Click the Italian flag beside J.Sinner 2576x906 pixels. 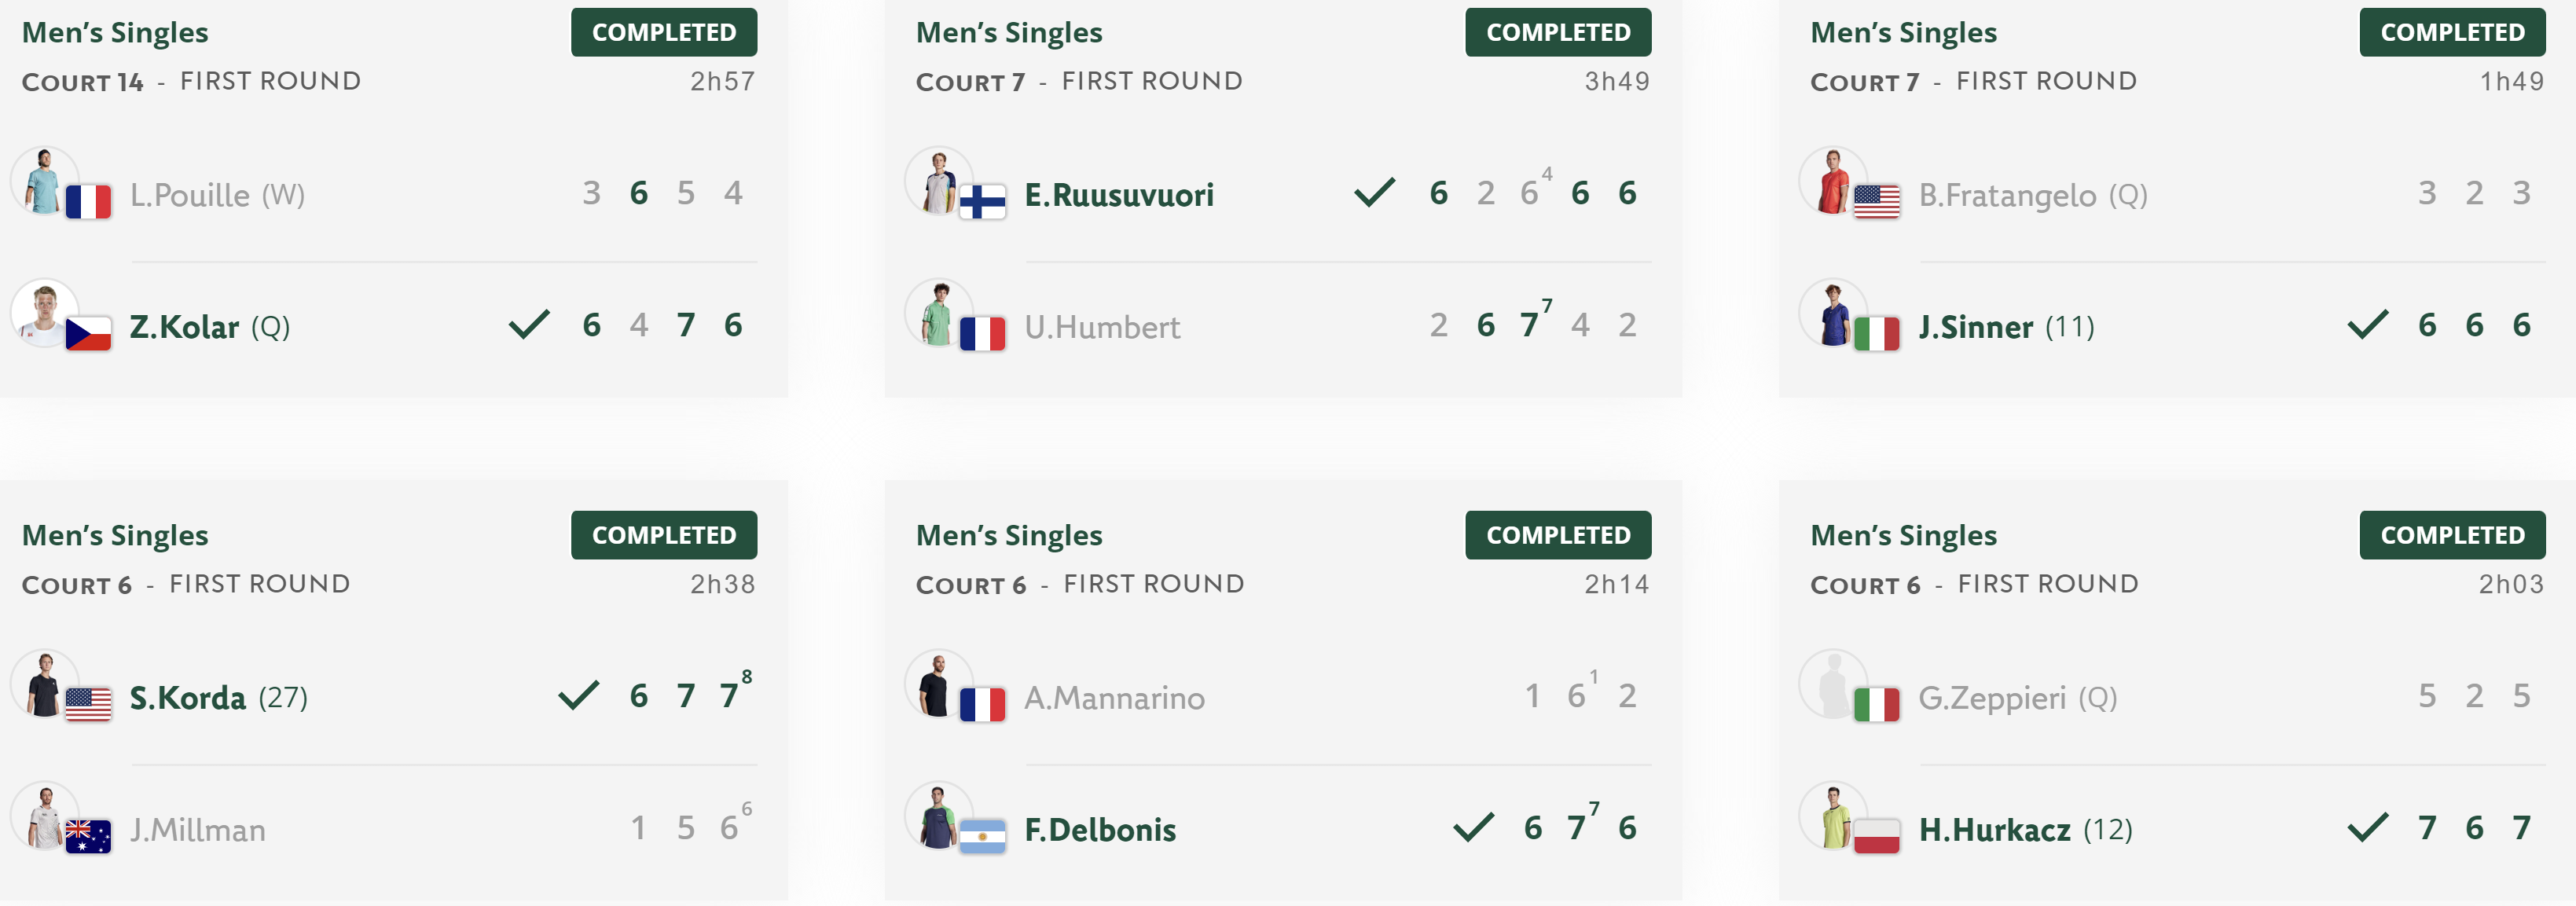click(x=1876, y=334)
